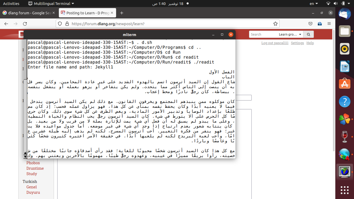Select the Posting to Learn tab

coord(87,13)
